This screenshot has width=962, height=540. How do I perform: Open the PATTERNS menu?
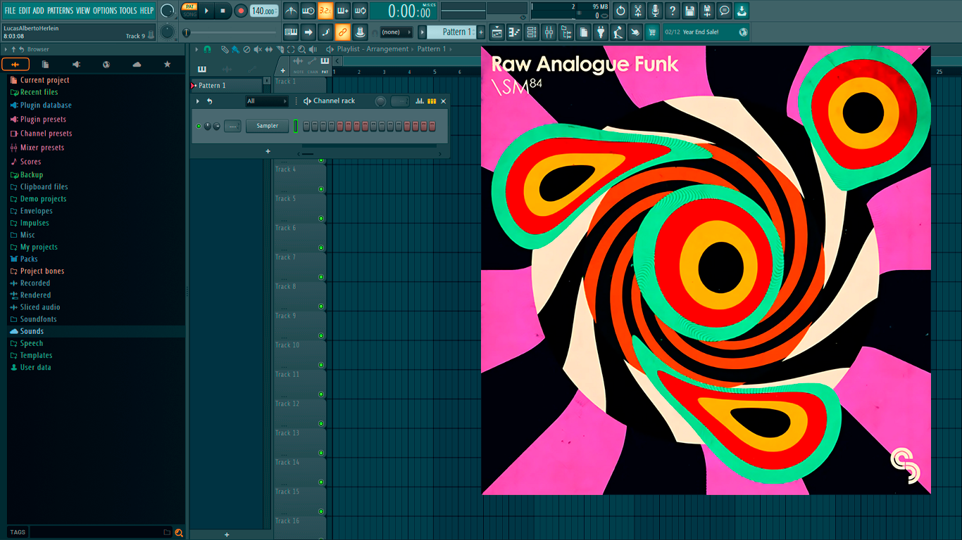(60, 11)
